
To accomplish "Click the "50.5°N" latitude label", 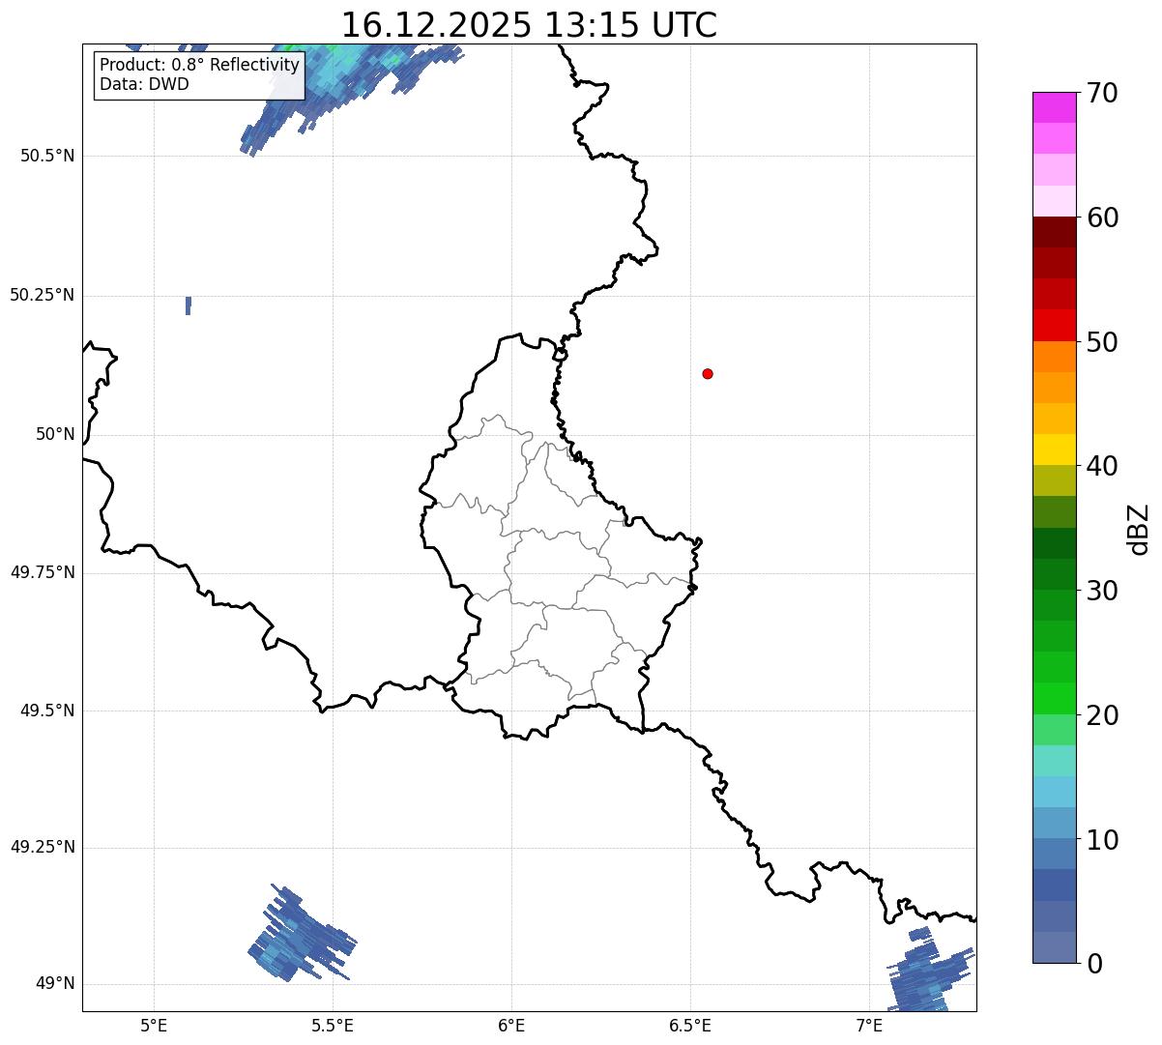I will click(x=47, y=156).
